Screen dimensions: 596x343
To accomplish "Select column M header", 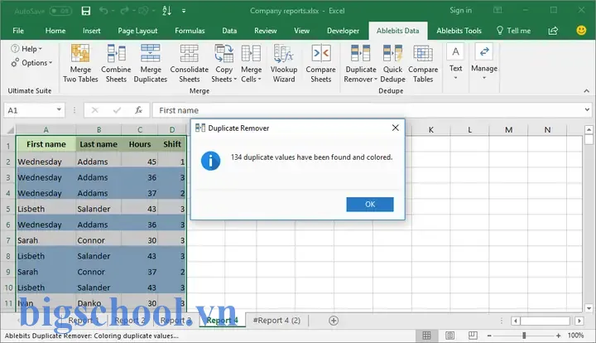I will (x=508, y=130).
